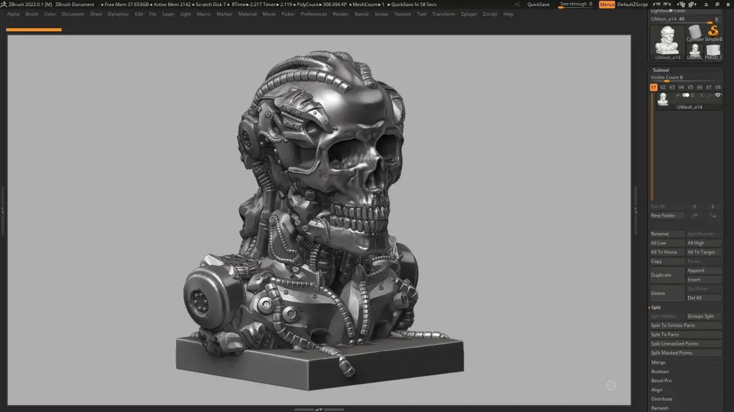Click the DefaultZScript button
Screen dimensions: 734x412
tap(632, 4)
